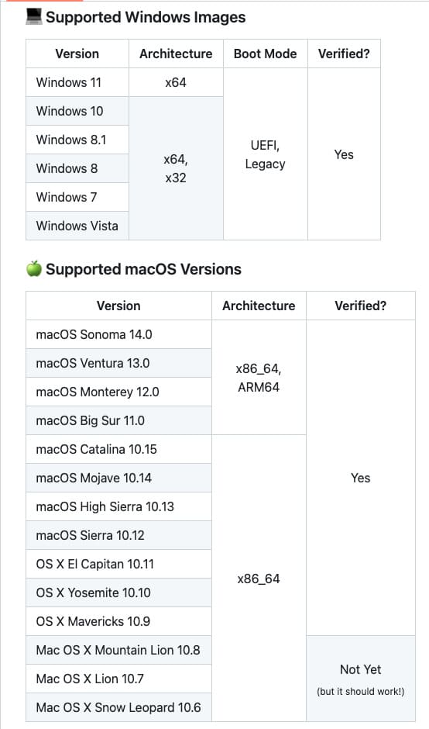
Task: Click the Windows 11 table cell
Action: point(77,82)
